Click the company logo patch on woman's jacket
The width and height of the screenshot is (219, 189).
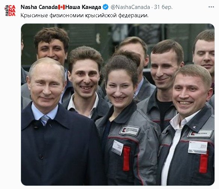pos(129,131)
